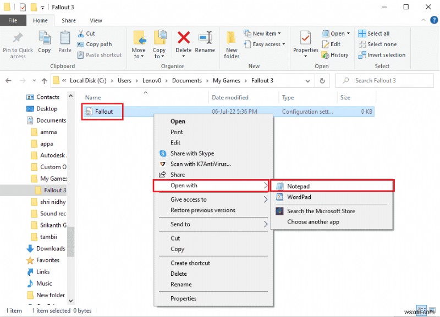Open the File tab
Viewport: 440px width, 317px height.
tap(13, 20)
